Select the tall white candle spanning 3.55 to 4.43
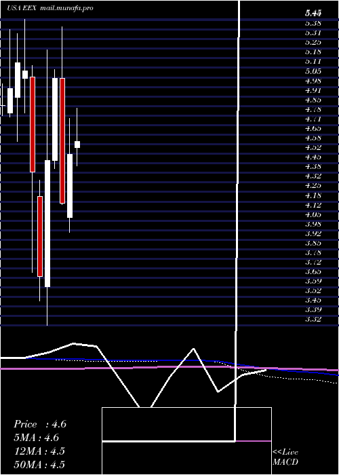Viewport: 339px width, 475px height. click(47, 223)
